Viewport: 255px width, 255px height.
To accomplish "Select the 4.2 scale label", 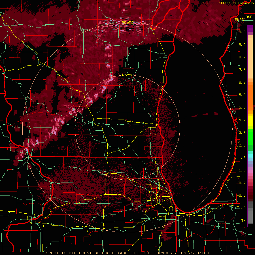I will pyautogui.click(x=242, y=120).
